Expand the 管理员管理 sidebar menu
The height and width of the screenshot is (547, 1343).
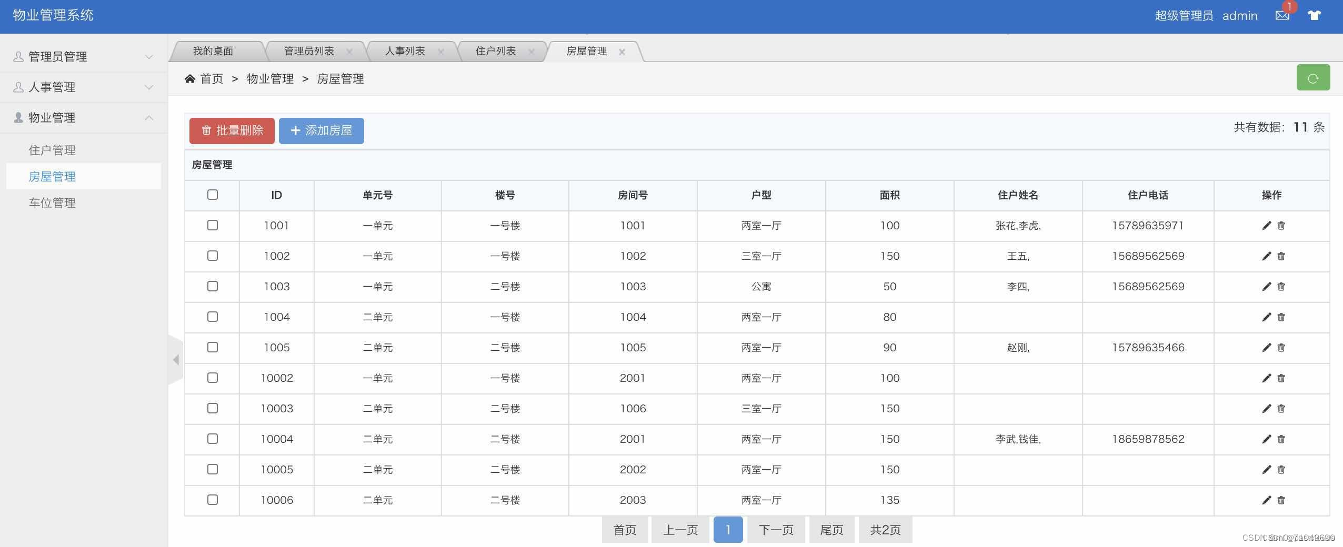pyautogui.click(x=84, y=57)
